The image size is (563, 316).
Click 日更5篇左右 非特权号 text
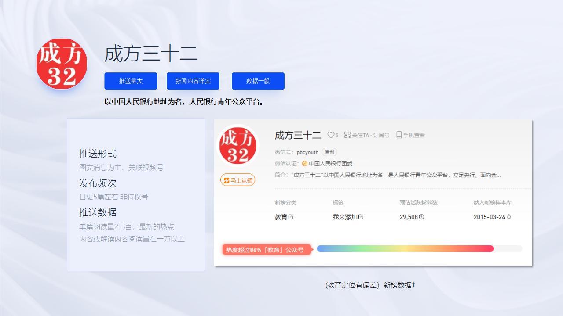point(113,197)
